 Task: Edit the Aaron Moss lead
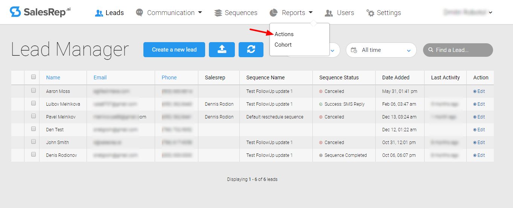(x=479, y=91)
